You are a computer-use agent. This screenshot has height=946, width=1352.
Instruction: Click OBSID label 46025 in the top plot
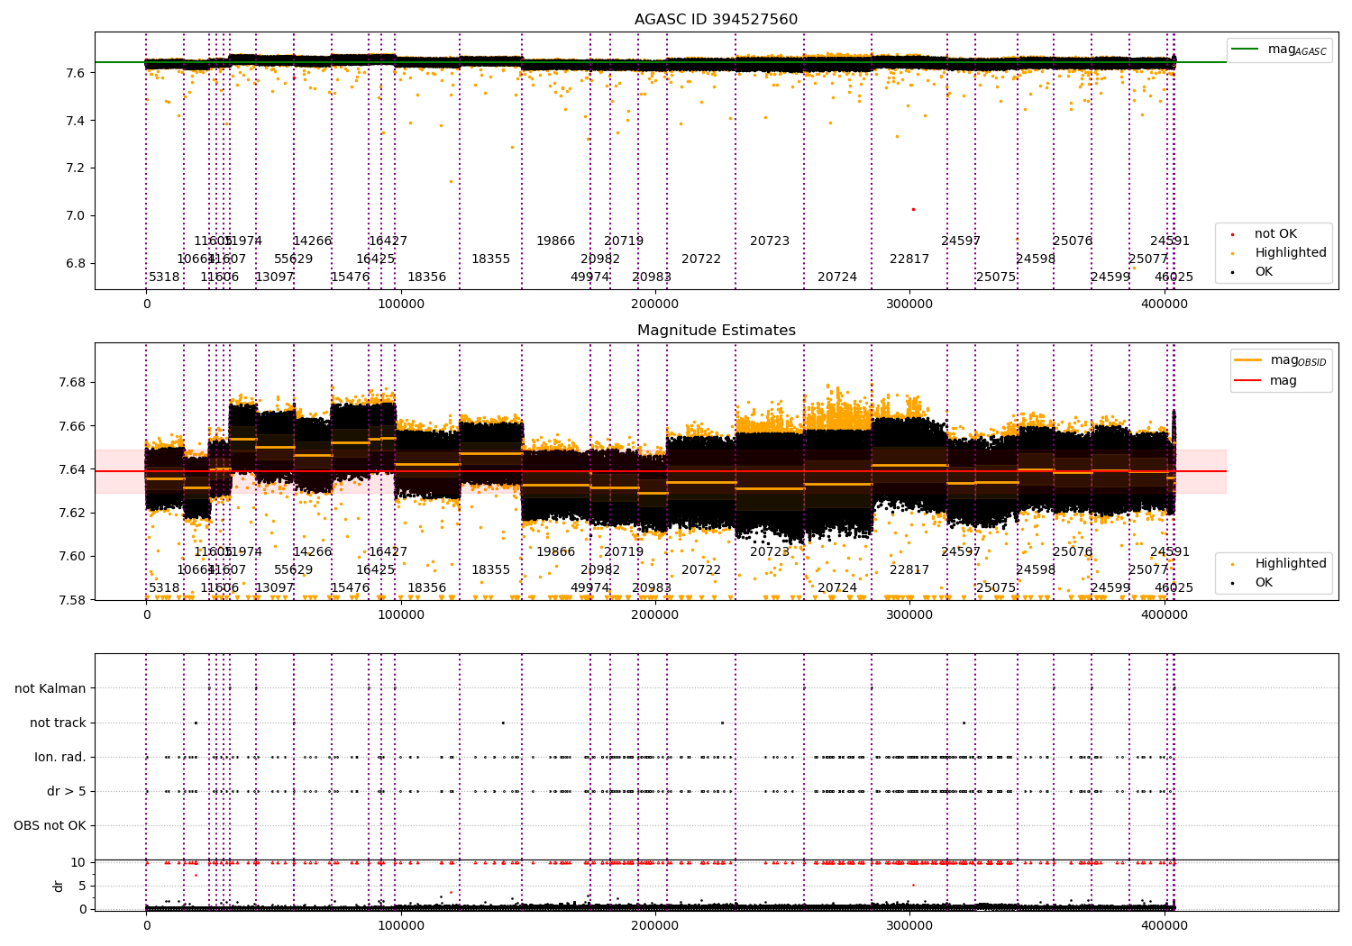point(1174,277)
